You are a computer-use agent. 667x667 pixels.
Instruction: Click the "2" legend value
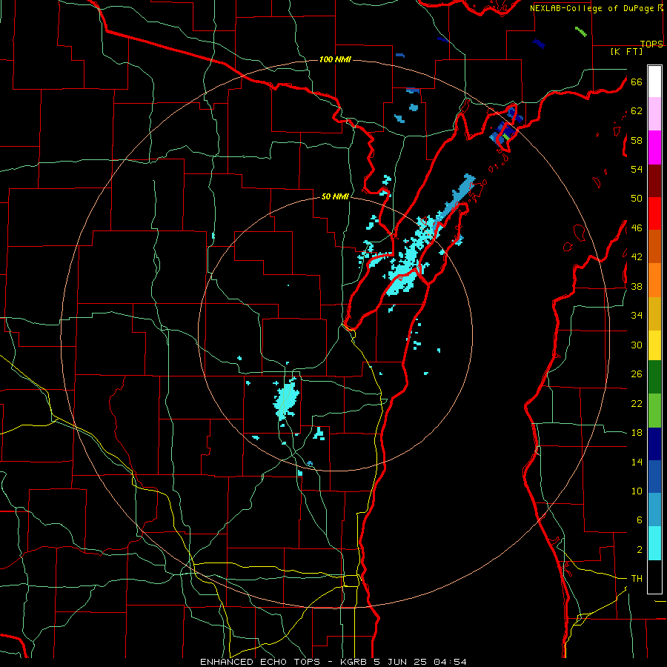tap(639, 550)
